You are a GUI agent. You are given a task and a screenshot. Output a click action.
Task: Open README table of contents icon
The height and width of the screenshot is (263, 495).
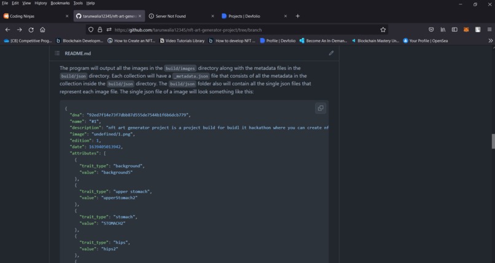coord(57,53)
